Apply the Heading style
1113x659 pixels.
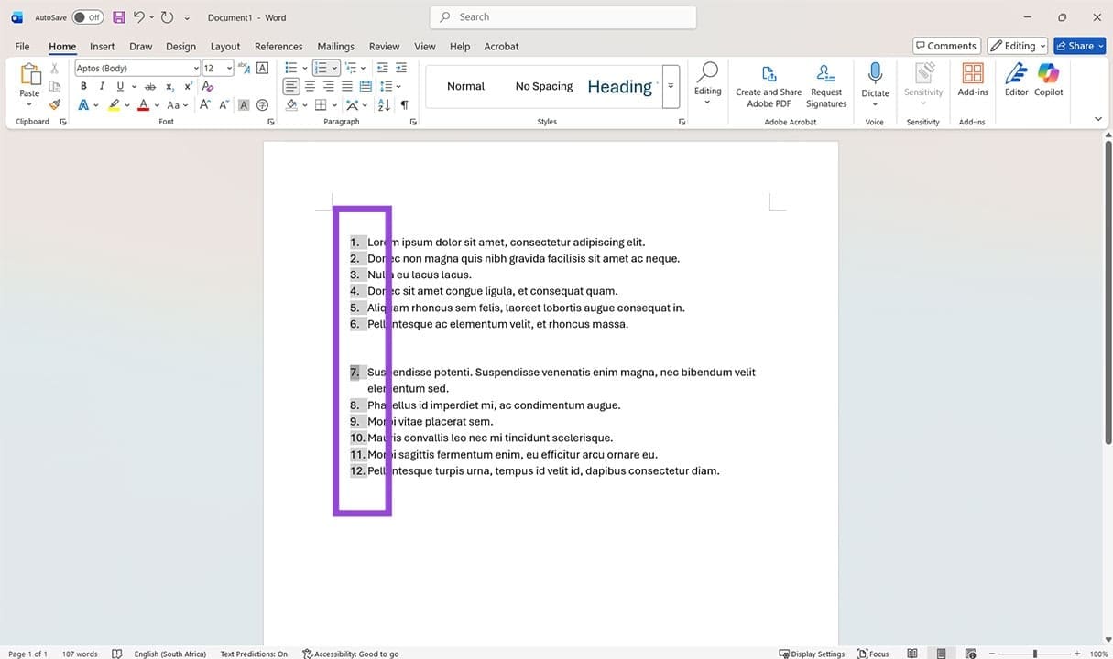click(x=619, y=86)
